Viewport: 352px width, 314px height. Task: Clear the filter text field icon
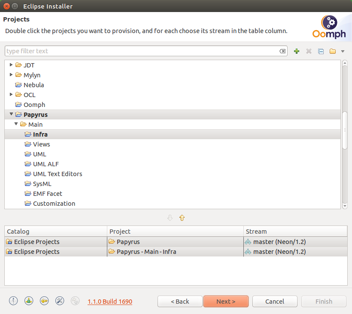click(282, 51)
